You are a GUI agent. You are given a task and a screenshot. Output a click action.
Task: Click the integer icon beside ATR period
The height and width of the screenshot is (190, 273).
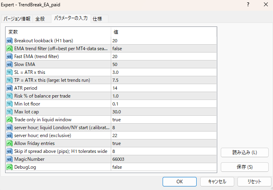pos(9,88)
